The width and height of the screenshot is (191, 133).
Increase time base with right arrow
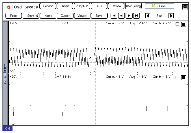pyautogui.click(x=171, y=16)
